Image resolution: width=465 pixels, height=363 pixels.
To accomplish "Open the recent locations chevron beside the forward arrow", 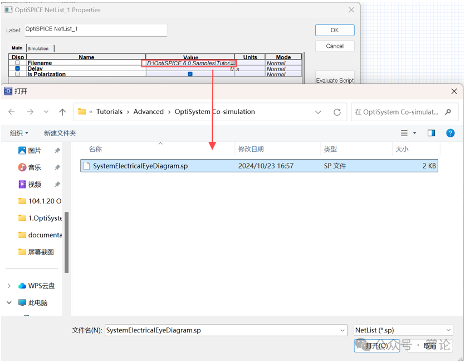I will click(46, 112).
